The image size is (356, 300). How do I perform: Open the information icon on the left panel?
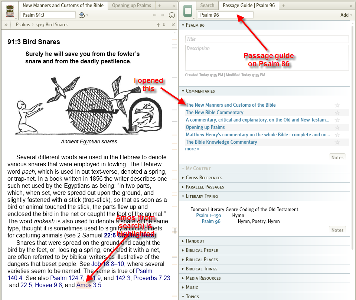click(172, 15)
